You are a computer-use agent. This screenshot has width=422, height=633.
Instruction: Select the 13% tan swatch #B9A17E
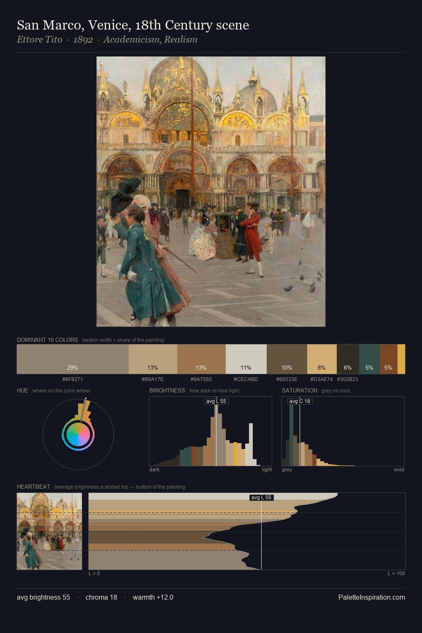153,359
